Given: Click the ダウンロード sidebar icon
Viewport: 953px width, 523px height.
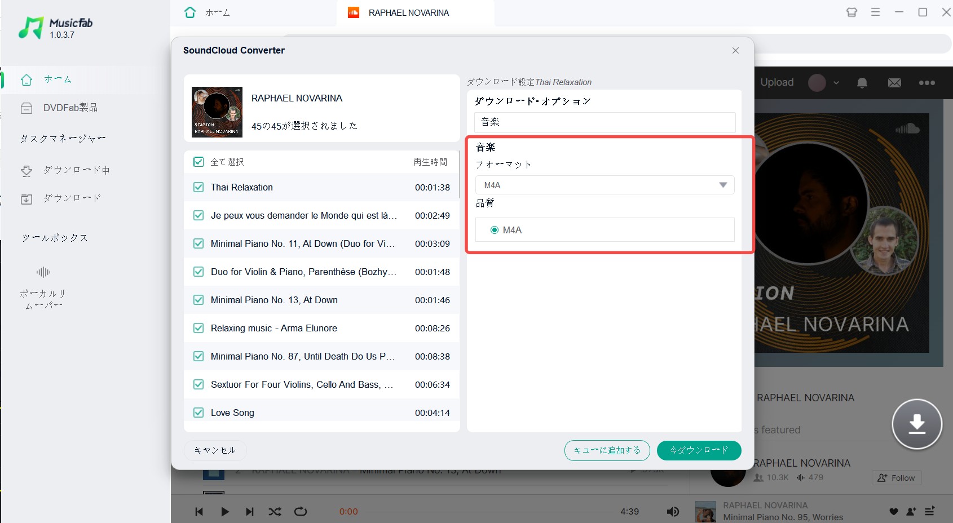Looking at the screenshot, I should pyautogui.click(x=27, y=199).
